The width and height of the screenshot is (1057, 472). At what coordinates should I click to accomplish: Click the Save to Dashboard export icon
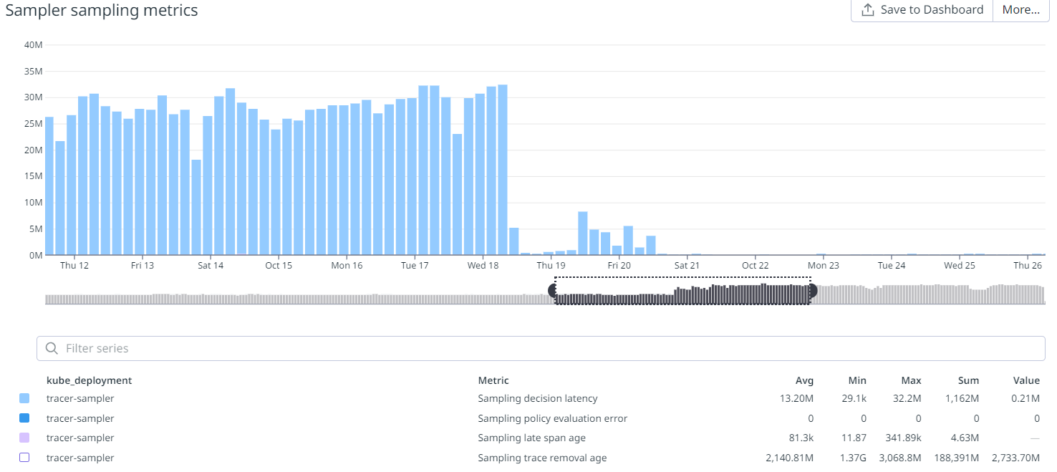tap(867, 9)
